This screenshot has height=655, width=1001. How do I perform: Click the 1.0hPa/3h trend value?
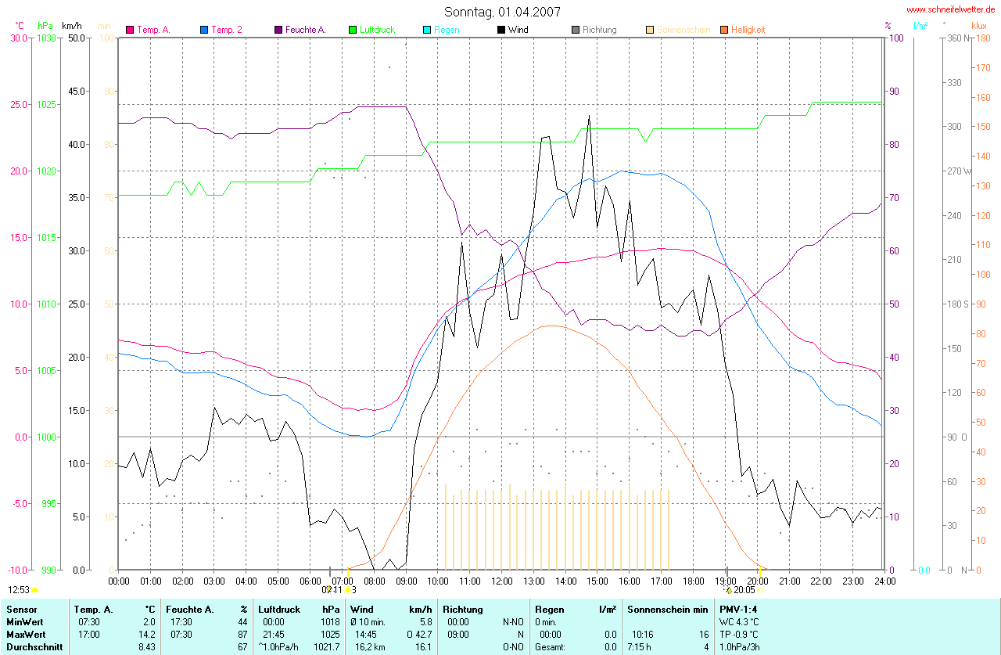click(738, 647)
